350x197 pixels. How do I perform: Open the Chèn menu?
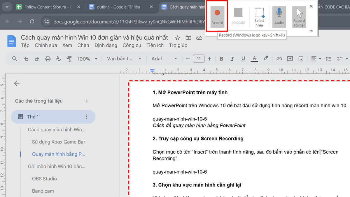pos(83,45)
